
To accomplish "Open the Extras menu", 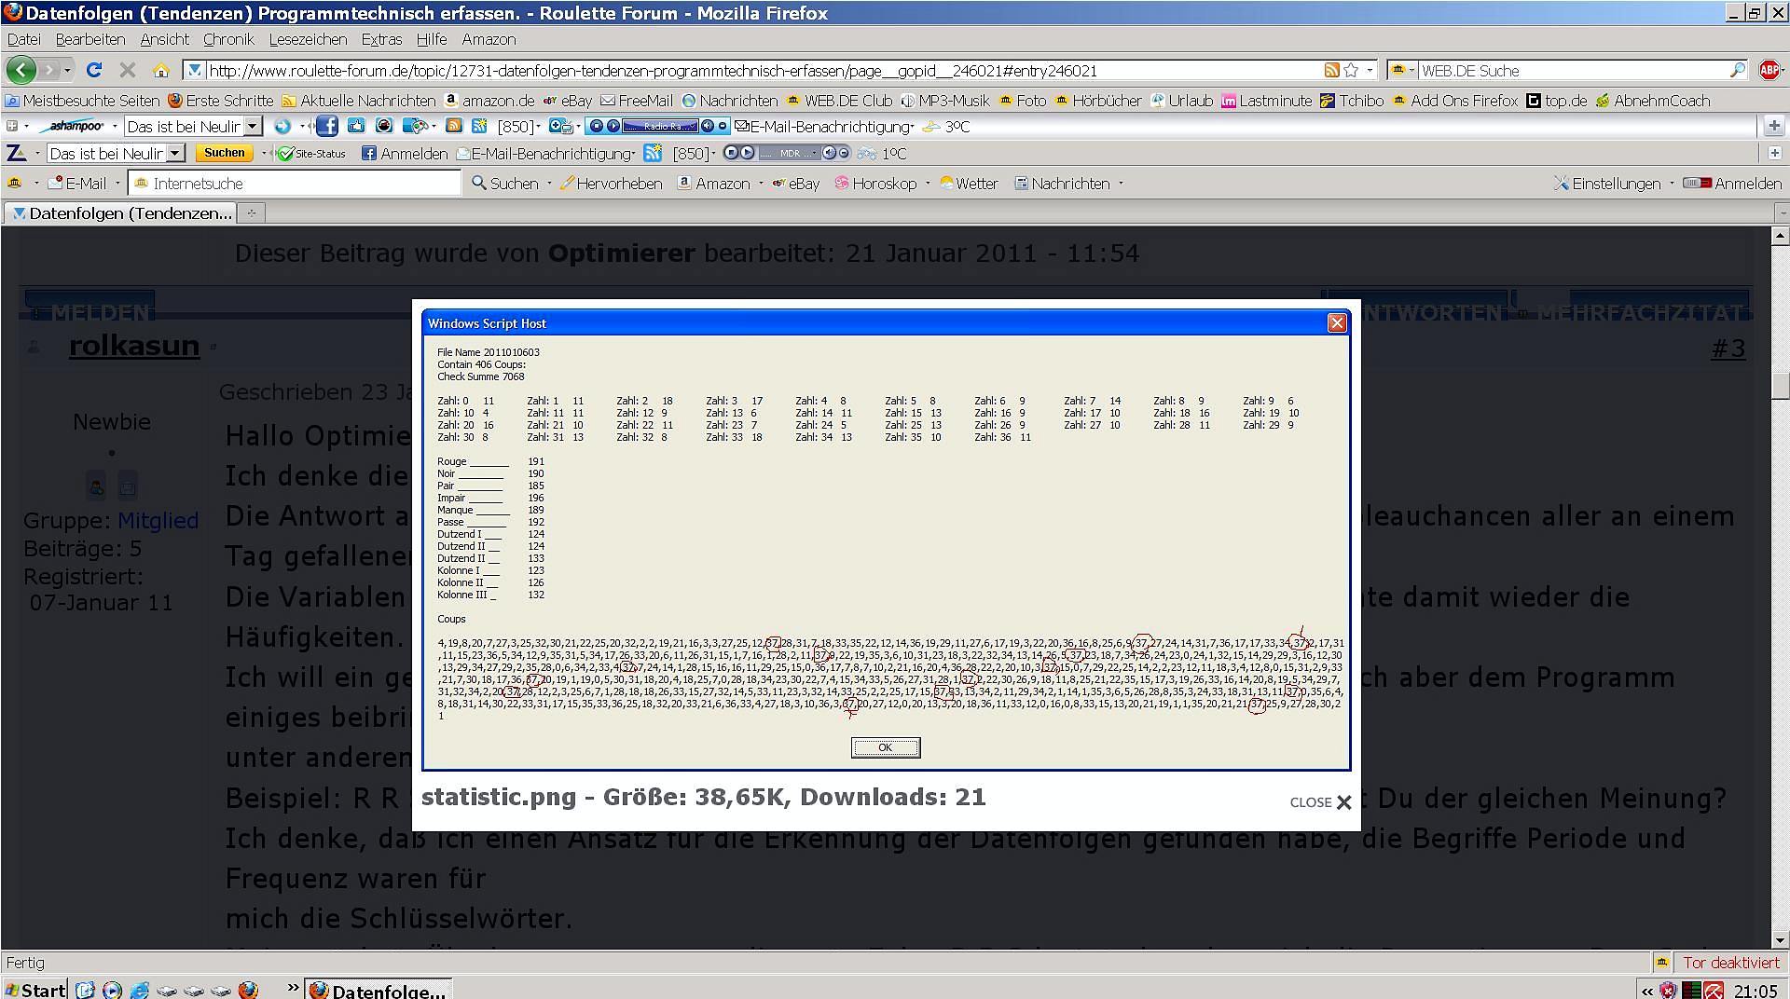I will (381, 39).
